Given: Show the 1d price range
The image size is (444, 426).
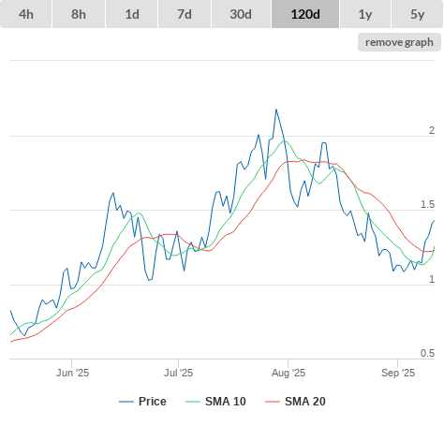Looking at the screenshot, I should tap(132, 14).
